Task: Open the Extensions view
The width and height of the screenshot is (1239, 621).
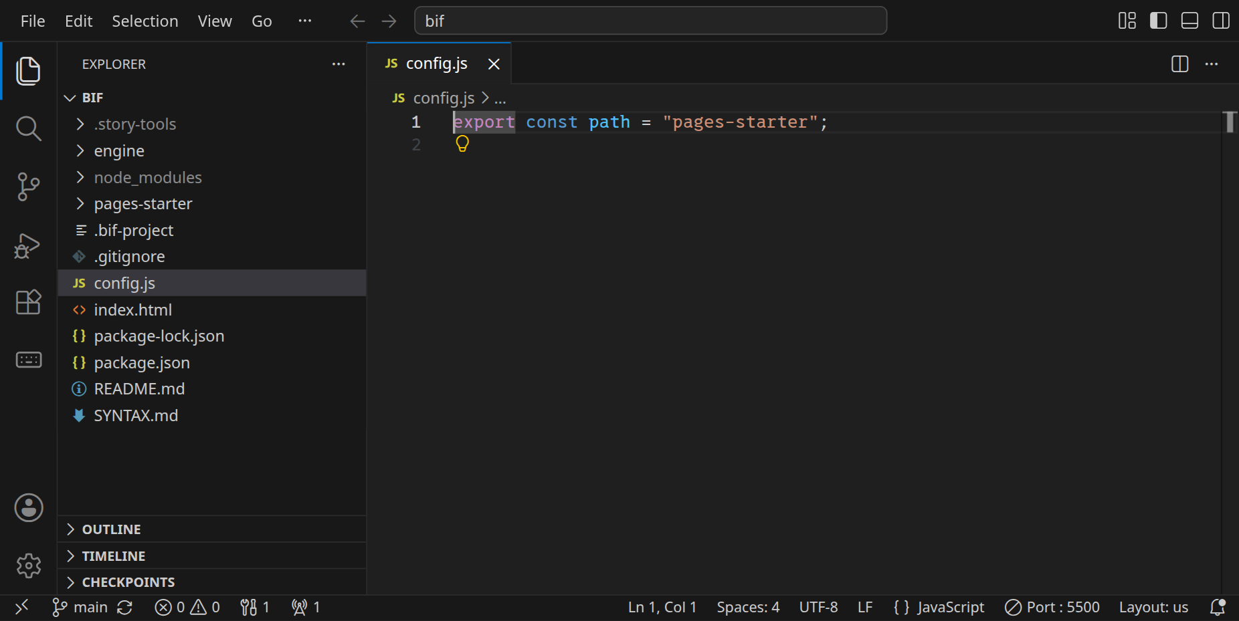Action: point(28,302)
